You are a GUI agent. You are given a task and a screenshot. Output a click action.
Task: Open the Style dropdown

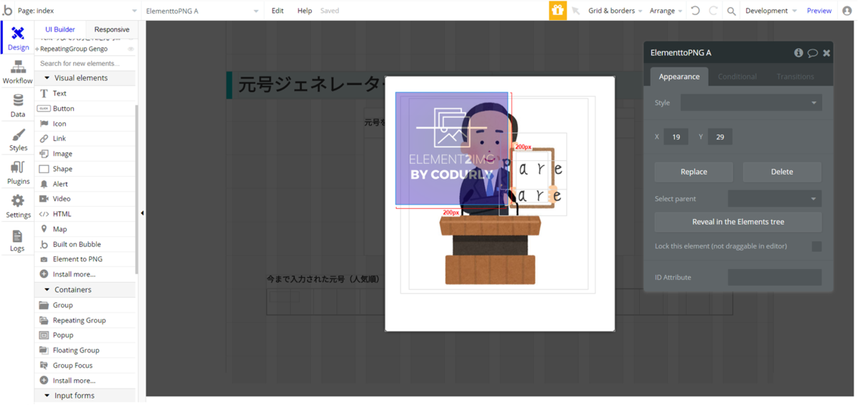[x=751, y=103]
